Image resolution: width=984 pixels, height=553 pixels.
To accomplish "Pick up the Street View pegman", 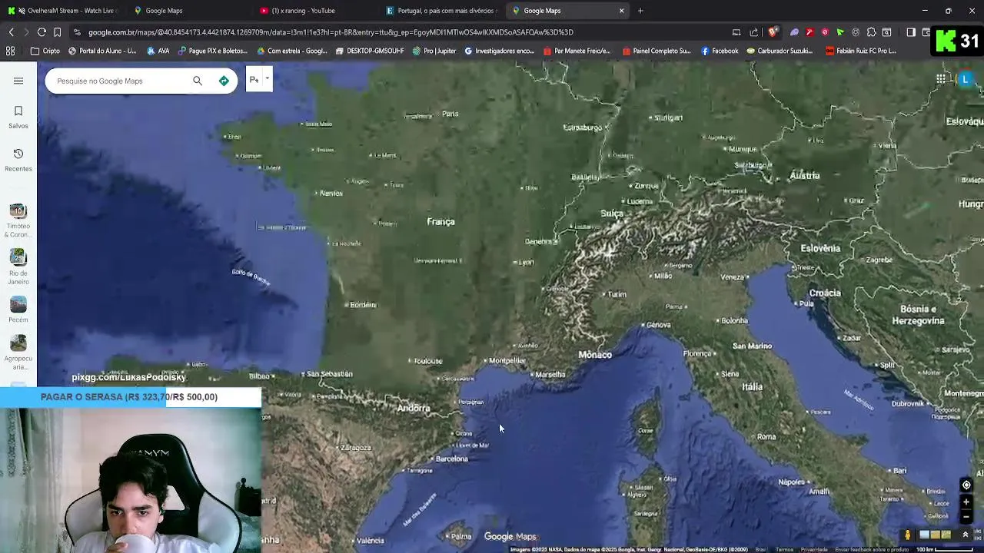I will click(x=907, y=535).
